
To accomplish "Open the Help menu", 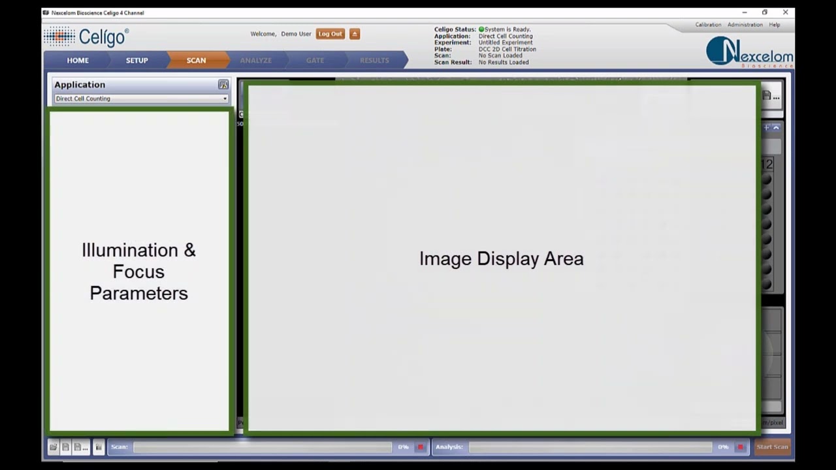I will click(775, 25).
